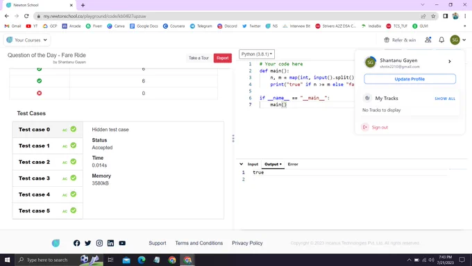This screenshot has width=472, height=266.
Task: Open the Terms and Conditions link
Action: 199,243
